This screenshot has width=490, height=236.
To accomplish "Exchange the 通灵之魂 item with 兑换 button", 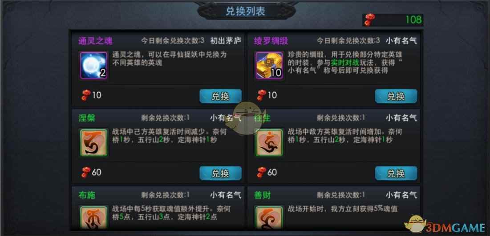I will [221, 96].
